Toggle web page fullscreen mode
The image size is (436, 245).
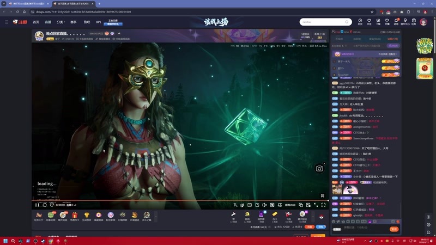coord(316,205)
